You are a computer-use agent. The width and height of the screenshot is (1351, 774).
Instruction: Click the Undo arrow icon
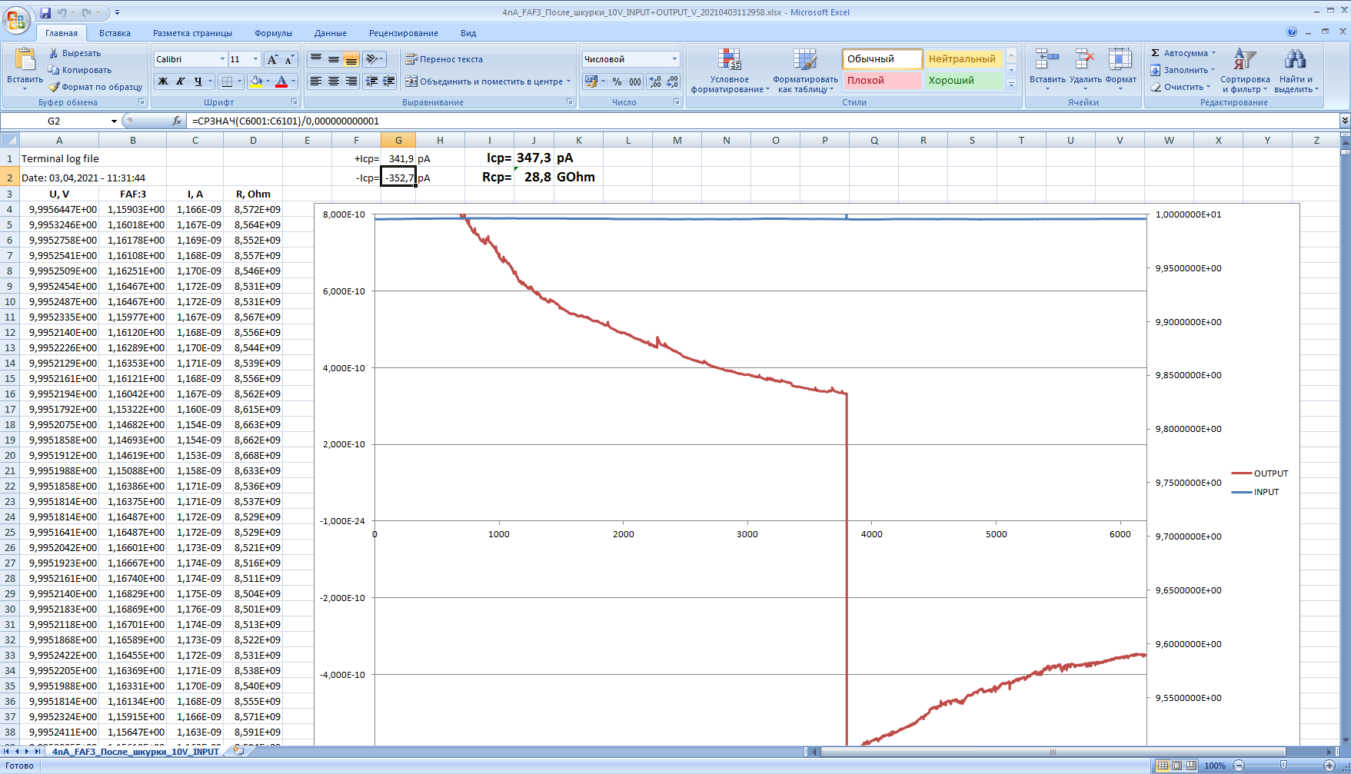pyautogui.click(x=62, y=12)
